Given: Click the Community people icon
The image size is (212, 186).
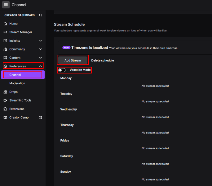Looking at the screenshot, I should coord(5,49).
